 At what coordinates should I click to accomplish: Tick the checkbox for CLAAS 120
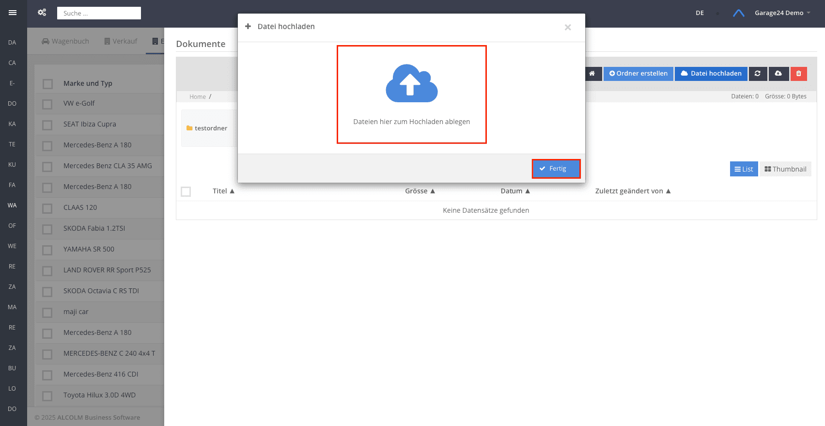[x=47, y=208]
